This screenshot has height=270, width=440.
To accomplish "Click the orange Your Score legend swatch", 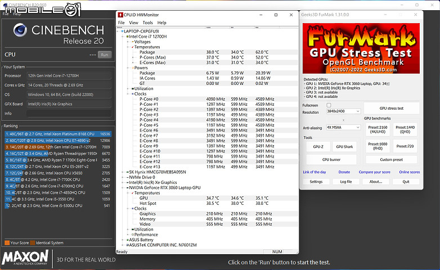I will tap(7, 243).
